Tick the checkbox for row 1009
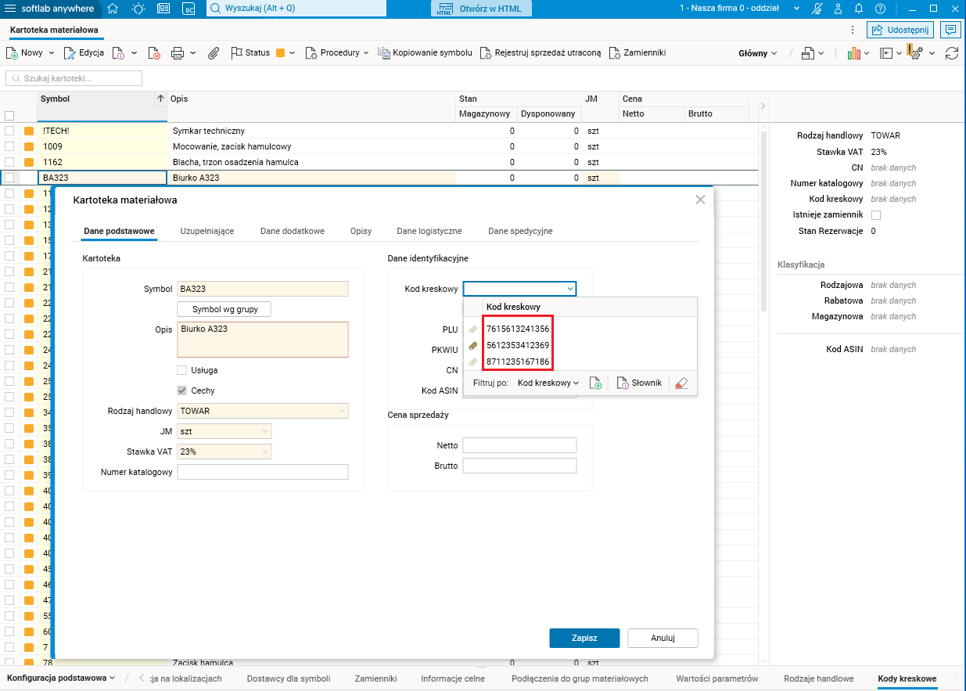 pyautogui.click(x=9, y=146)
